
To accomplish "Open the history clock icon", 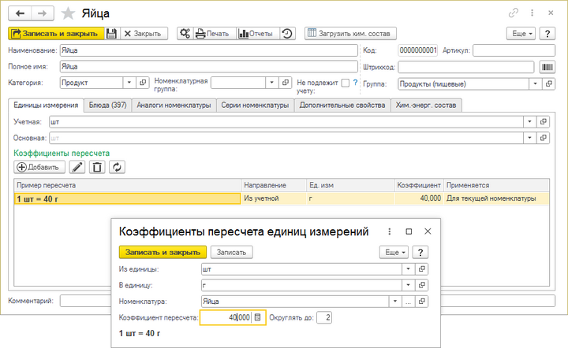I will click(287, 34).
